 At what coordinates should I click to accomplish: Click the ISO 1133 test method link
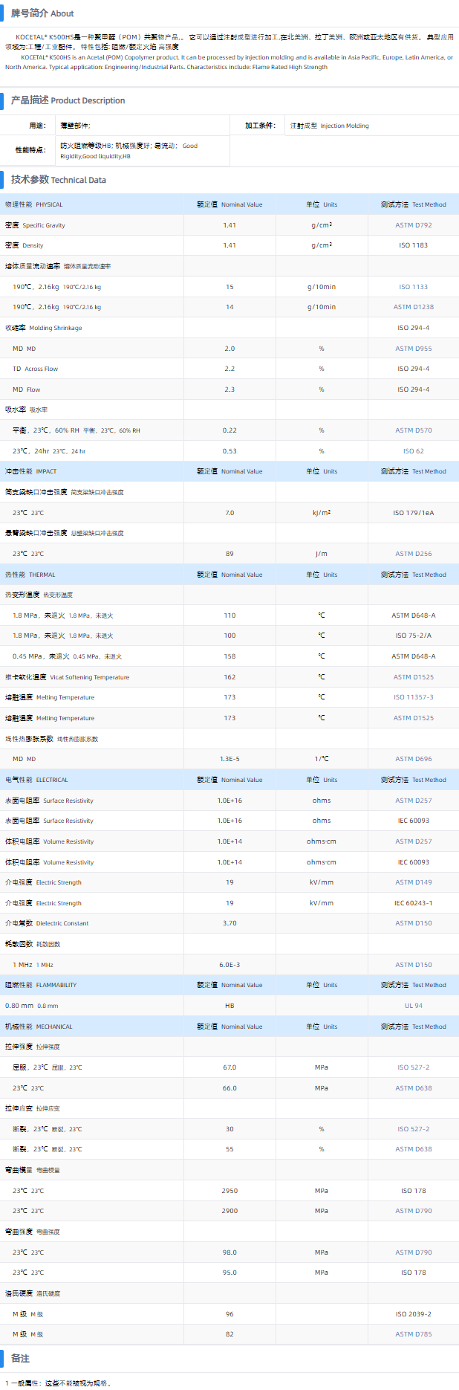[413, 287]
